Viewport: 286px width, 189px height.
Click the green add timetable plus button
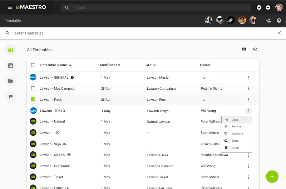pyautogui.click(x=272, y=177)
